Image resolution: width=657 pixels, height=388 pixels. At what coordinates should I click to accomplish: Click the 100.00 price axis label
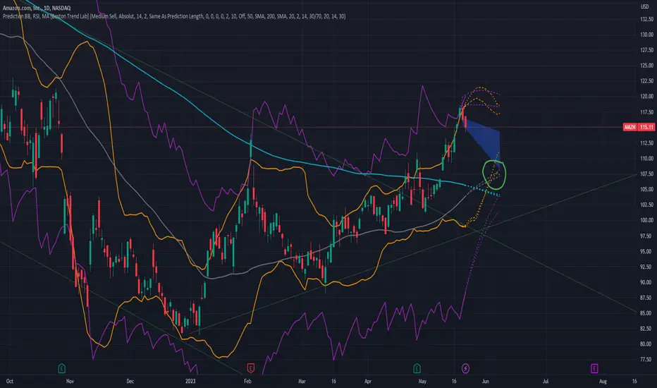(647, 220)
